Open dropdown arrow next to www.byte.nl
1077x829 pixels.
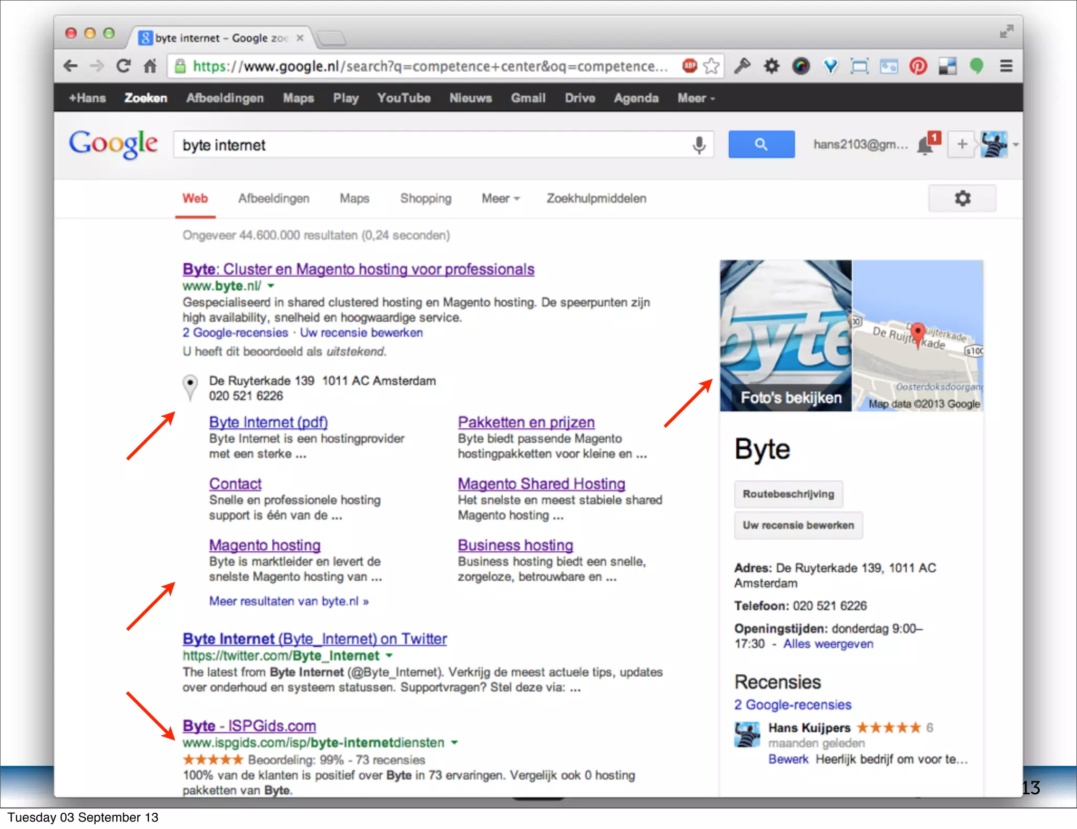coord(271,286)
